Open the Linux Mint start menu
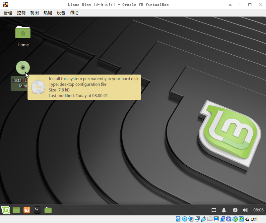 point(5,210)
